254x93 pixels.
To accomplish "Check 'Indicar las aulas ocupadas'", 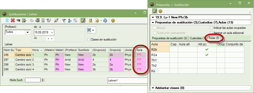I will coord(211,28).
